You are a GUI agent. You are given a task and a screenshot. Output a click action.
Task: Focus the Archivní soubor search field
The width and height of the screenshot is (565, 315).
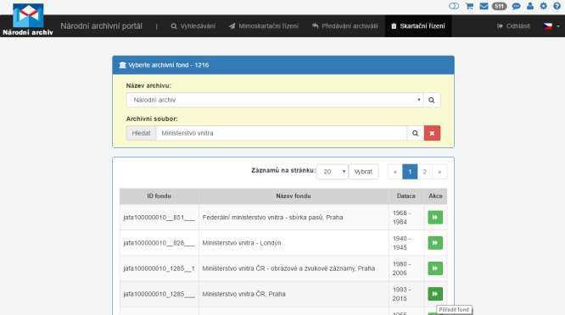pos(281,133)
